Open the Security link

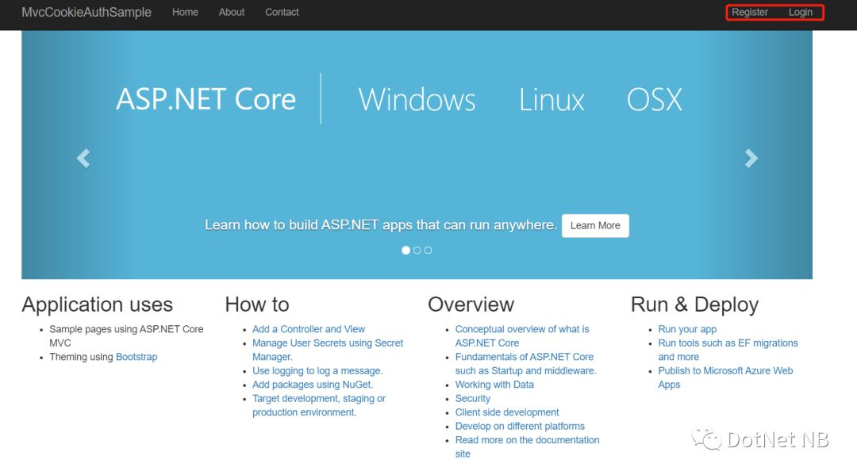click(473, 399)
